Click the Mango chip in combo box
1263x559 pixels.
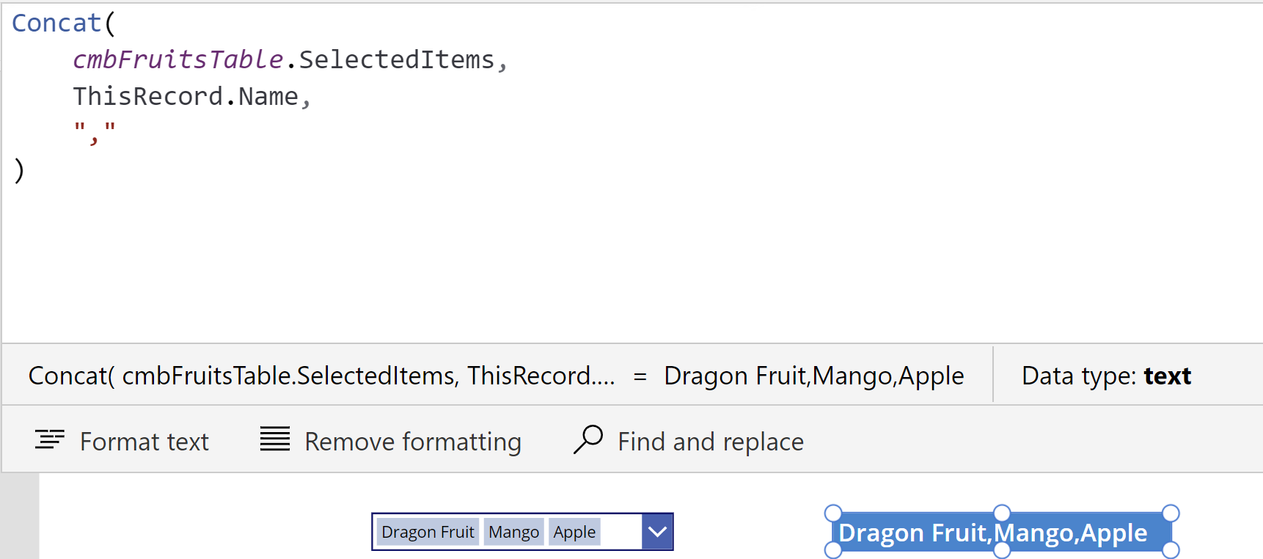(x=513, y=532)
